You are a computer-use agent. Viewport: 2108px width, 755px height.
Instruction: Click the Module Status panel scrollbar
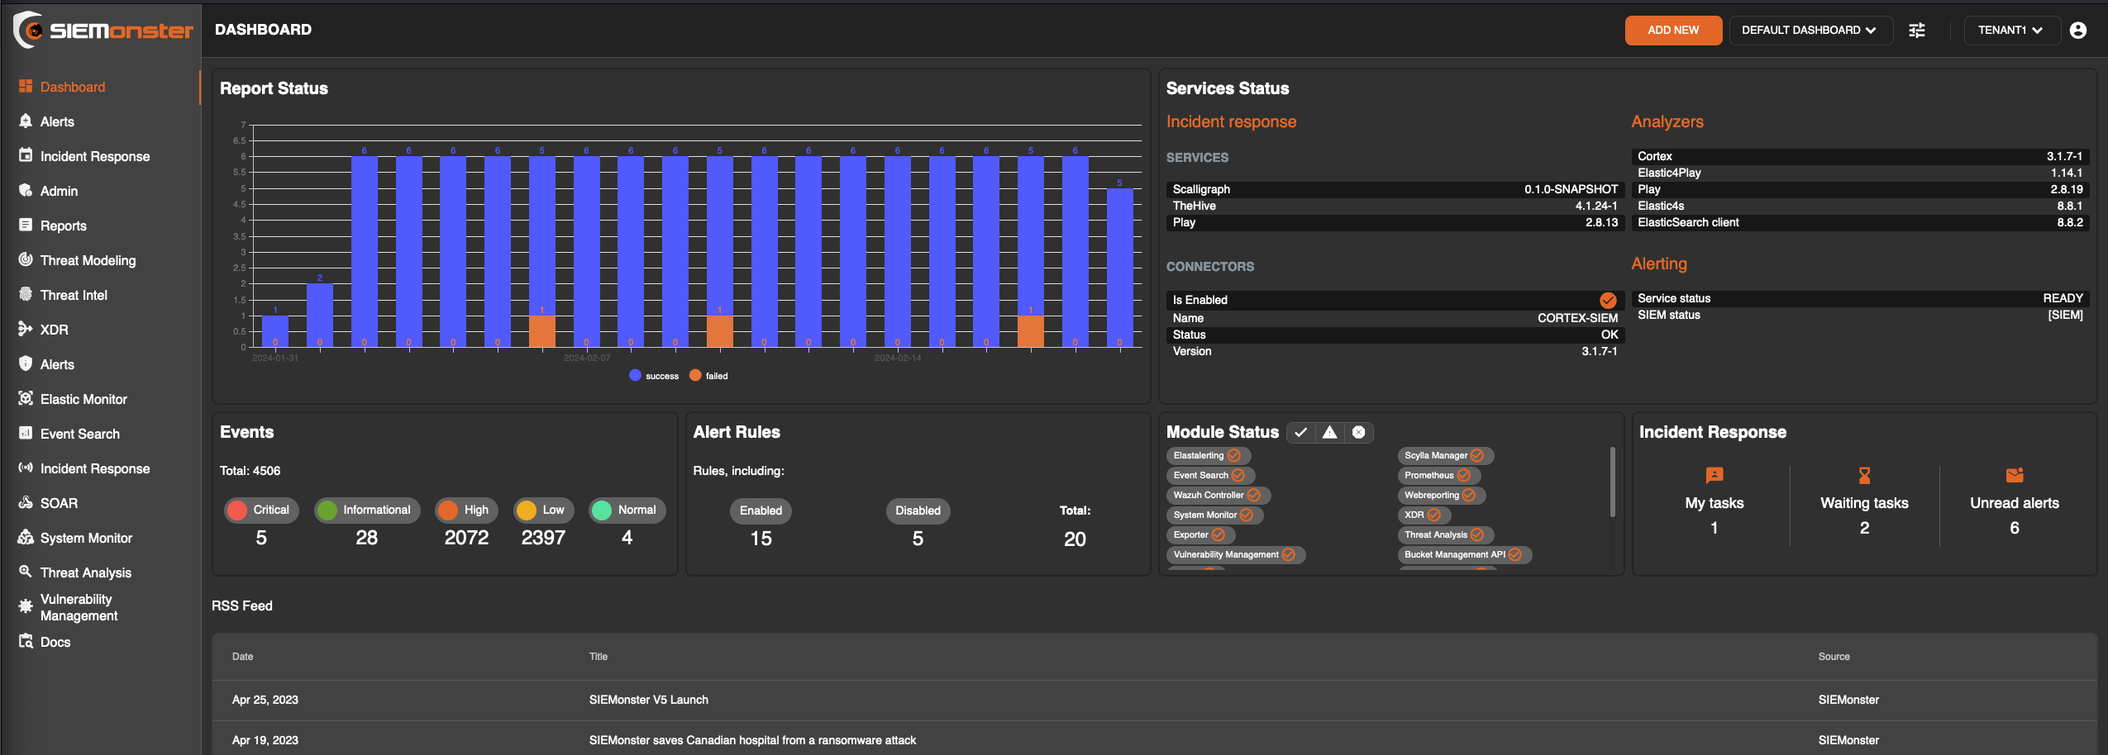(x=1612, y=482)
